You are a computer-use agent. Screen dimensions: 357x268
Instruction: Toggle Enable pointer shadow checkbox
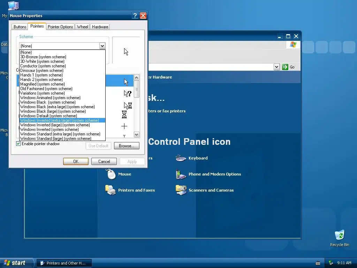point(18,143)
